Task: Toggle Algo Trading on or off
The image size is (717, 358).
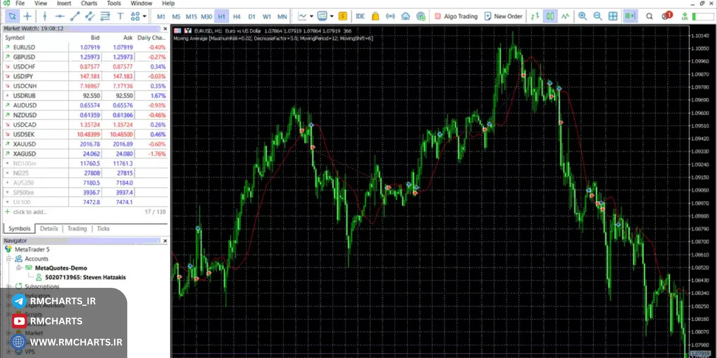Action: click(x=456, y=16)
